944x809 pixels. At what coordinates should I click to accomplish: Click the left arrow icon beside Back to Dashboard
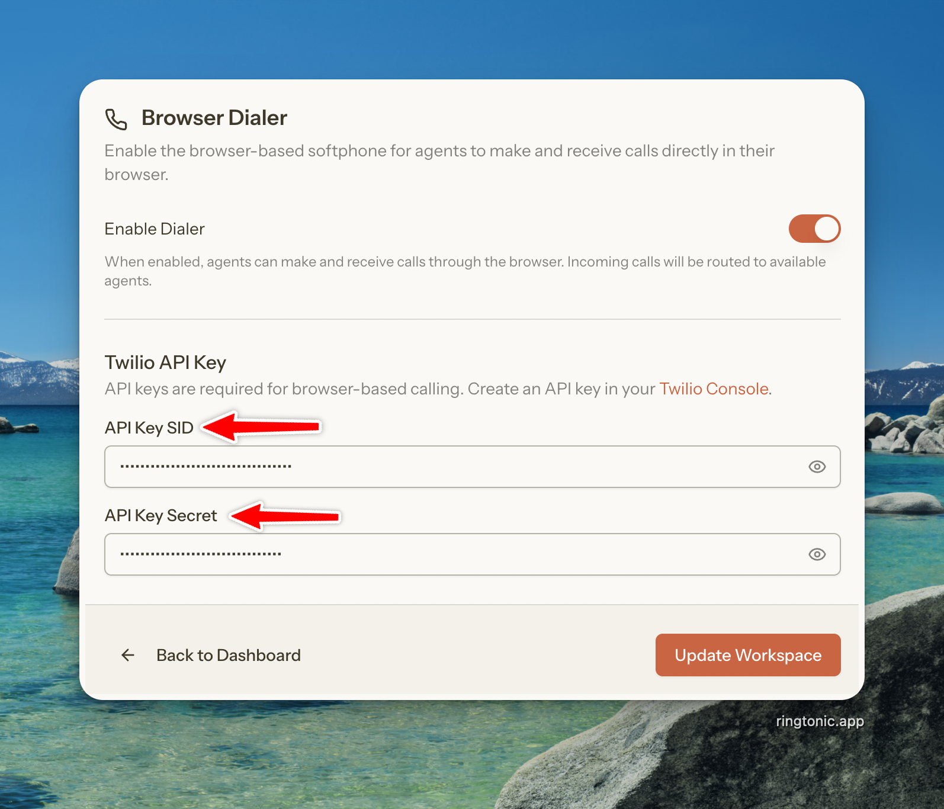point(128,655)
